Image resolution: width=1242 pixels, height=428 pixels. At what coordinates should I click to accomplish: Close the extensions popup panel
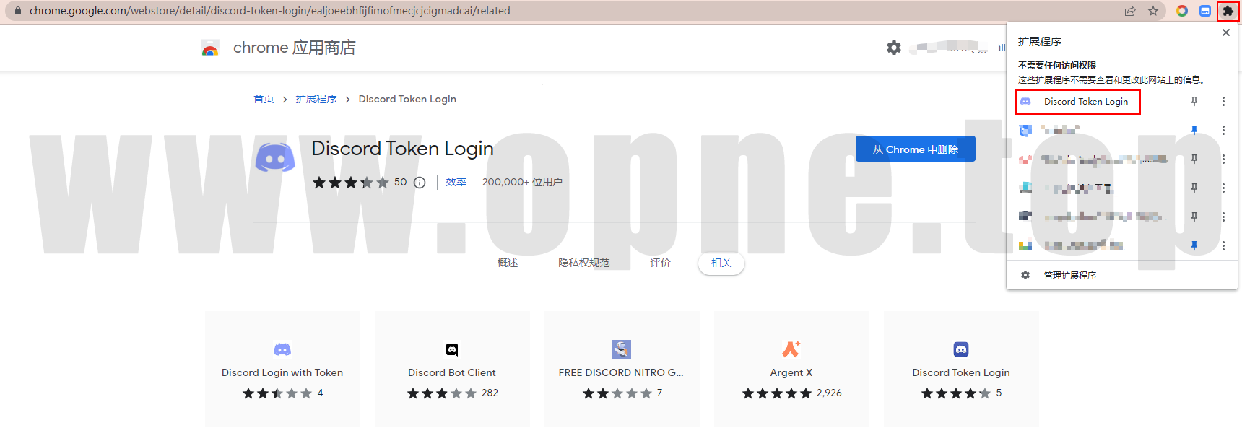pyautogui.click(x=1226, y=32)
